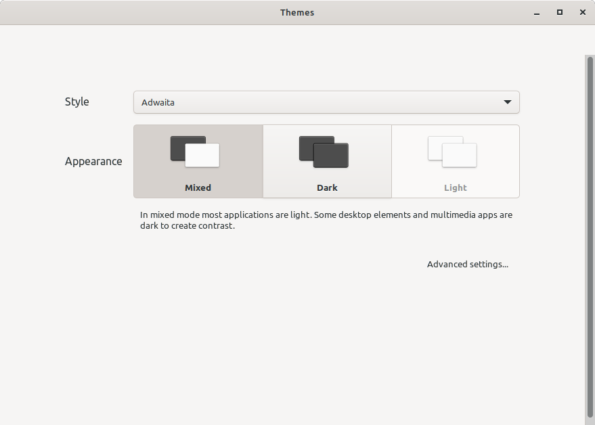Click the Mixed label text
This screenshot has height=425, width=595.
197,187
